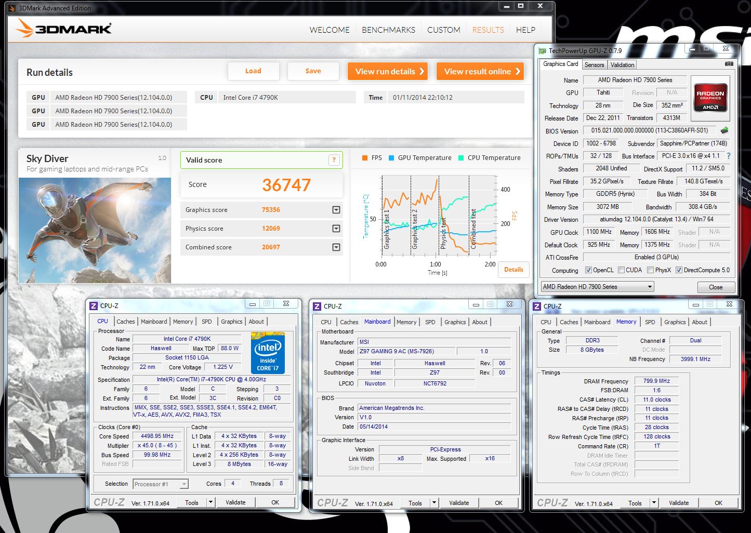The width and height of the screenshot is (751, 533).
Task: Toggle the OpenCL checkbox
Action: pyautogui.click(x=588, y=270)
